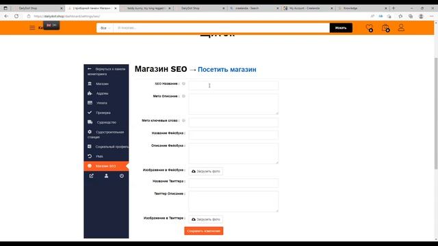438x246 pixels.
Task: Open the user account icon in the header
Action: [x=401, y=27]
